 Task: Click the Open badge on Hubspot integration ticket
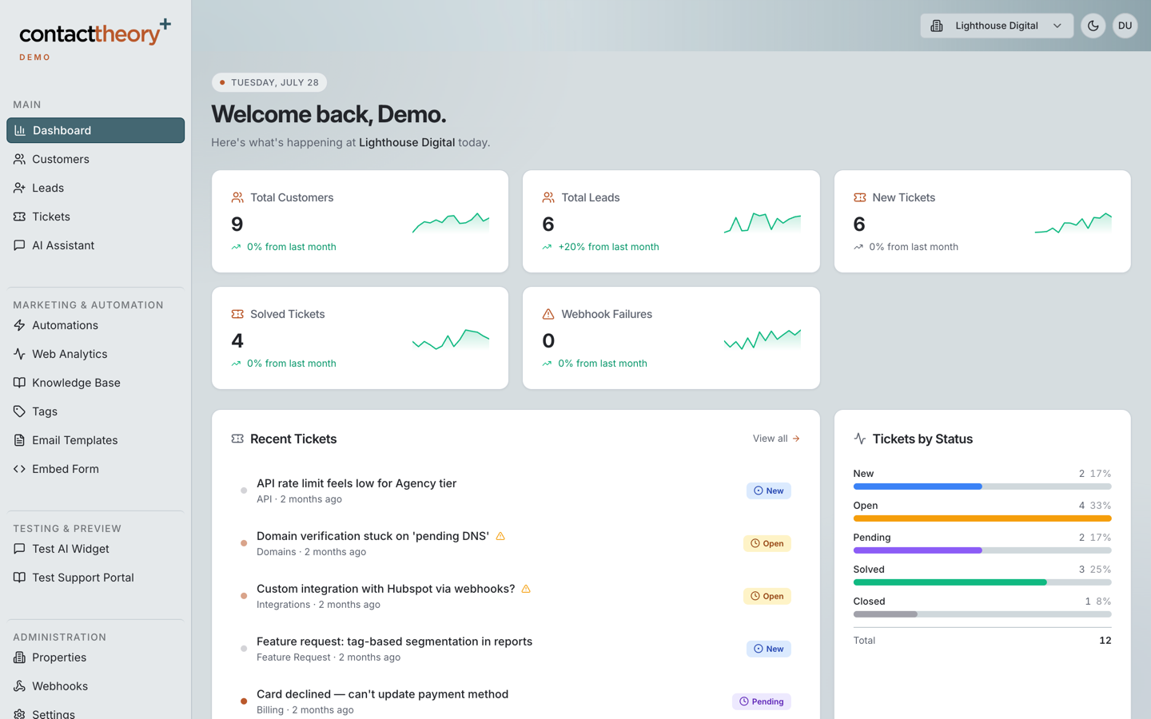(x=767, y=596)
